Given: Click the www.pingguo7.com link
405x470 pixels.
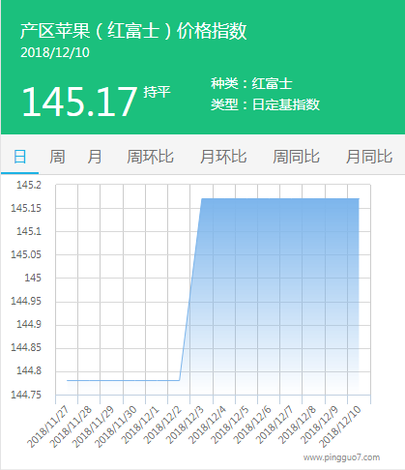Looking at the screenshot, I should click(341, 457).
